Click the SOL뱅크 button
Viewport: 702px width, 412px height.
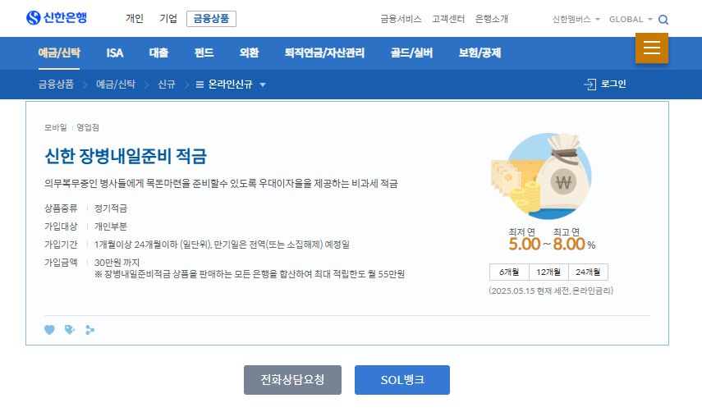pos(402,380)
